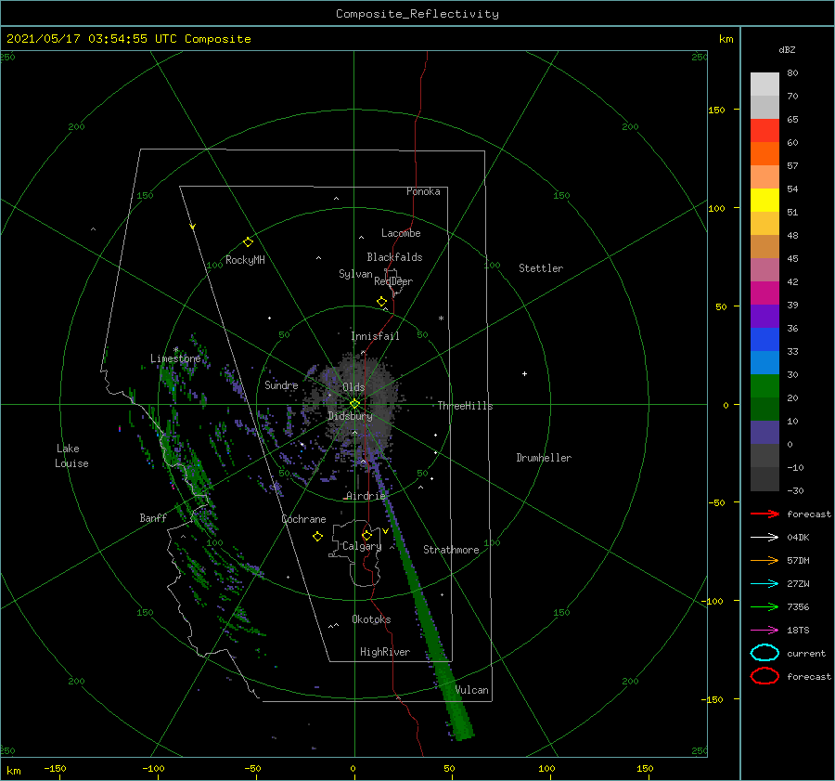Select the dark green 20 dBZ swatch
This screenshot has height=781, width=835.
(764, 409)
